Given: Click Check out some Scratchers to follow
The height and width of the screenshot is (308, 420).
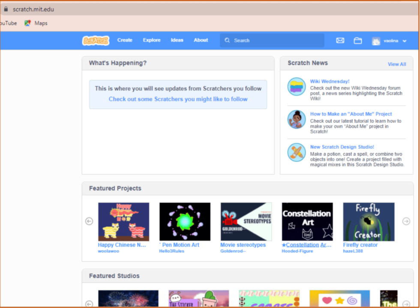Looking at the screenshot, I should tap(178, 99).
